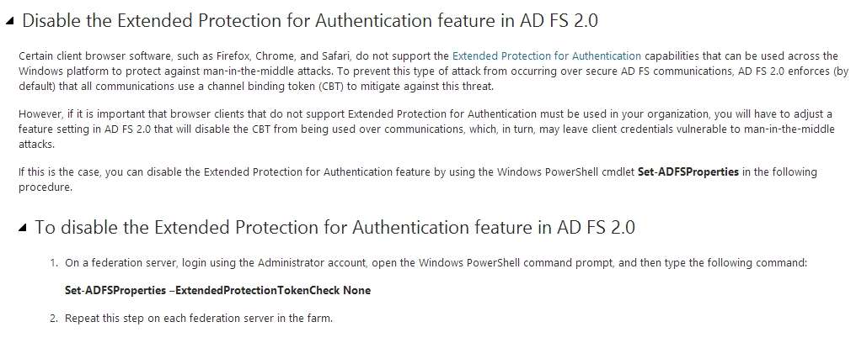Click the paragraph beginning 'However, if it is important'
This screenshot has width=856, height=348.
[x=427, y=129]
